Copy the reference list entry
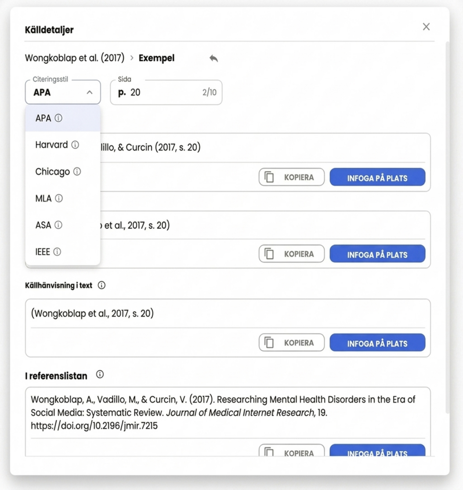This screenshot has width=463, height=490. [x=291, y=450]
